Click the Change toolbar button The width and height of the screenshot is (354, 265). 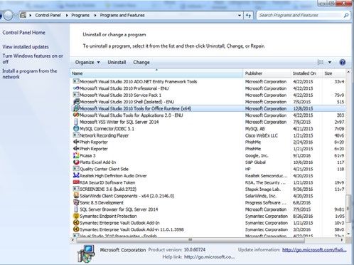coord(141,62)
